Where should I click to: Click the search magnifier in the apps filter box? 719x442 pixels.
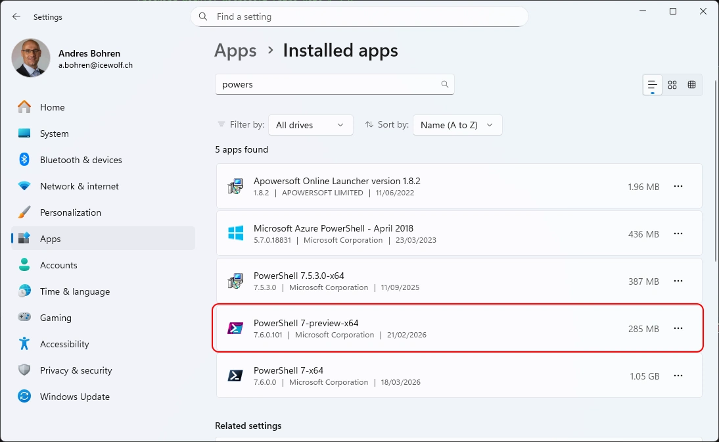tap(445, 84)
